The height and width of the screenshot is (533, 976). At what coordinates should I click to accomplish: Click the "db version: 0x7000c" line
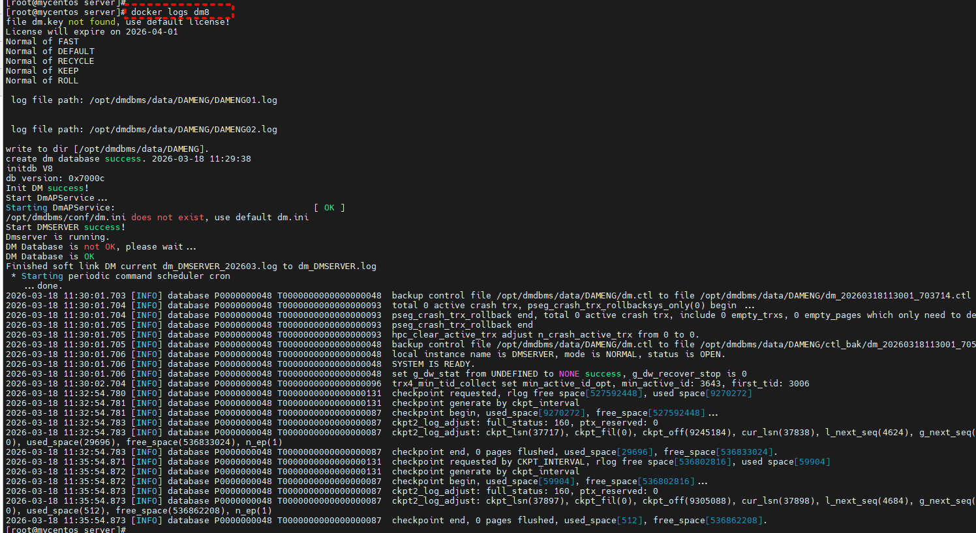55,179
